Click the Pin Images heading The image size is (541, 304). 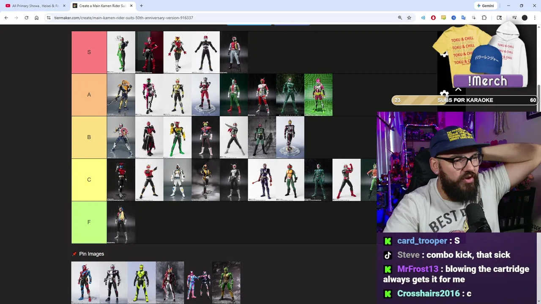pyautogui.click(x=91, y=254)
